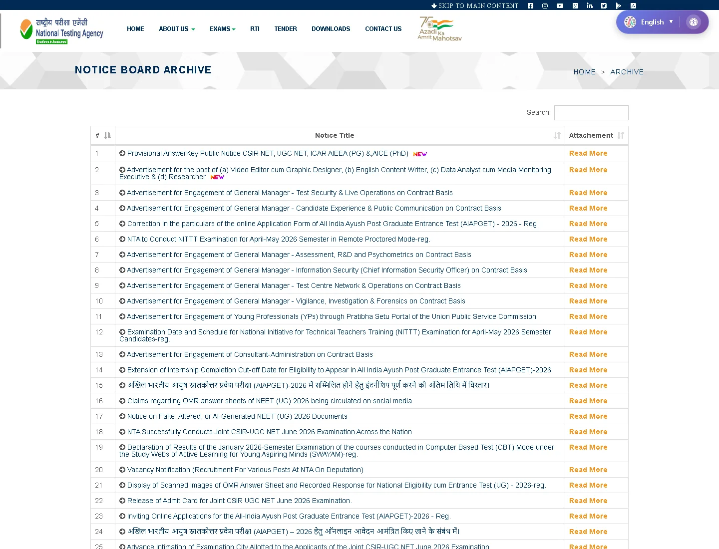Expand the About Us menu
The width and height of the screenshot is (719, 549).
[177, 29]
